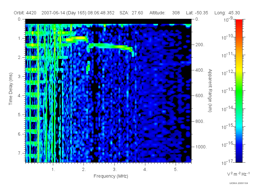Click the frequency axis tick label 2.

[84, 170]
